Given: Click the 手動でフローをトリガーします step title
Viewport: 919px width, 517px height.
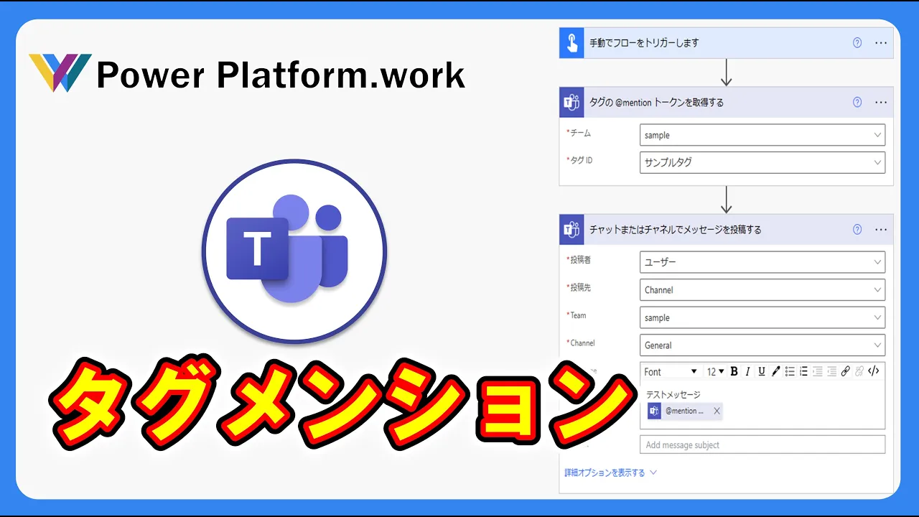Looking at the screenshot, I should pyautogui.click(x=644, y=43).
